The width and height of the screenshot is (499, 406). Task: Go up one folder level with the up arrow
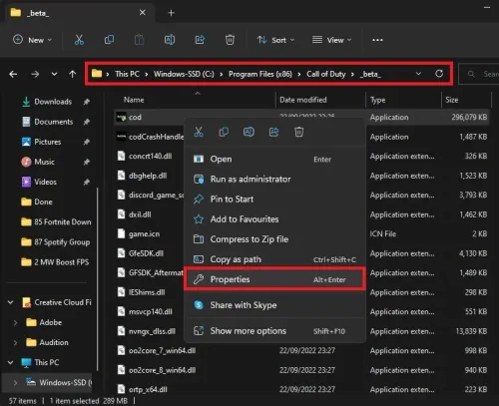(73, 74)
